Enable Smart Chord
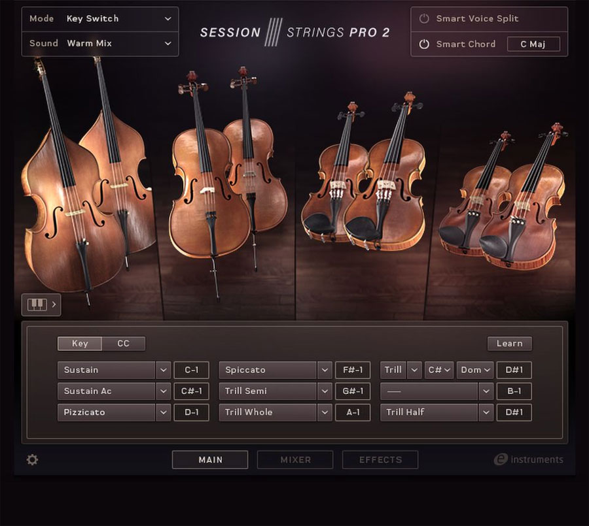589x526 pixels. coord(425,44)
